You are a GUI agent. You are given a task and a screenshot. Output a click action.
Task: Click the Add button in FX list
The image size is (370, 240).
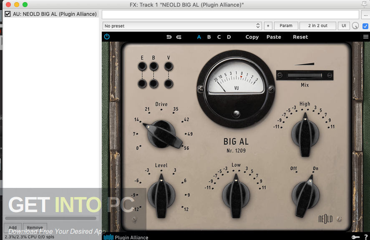click(13, 227)
